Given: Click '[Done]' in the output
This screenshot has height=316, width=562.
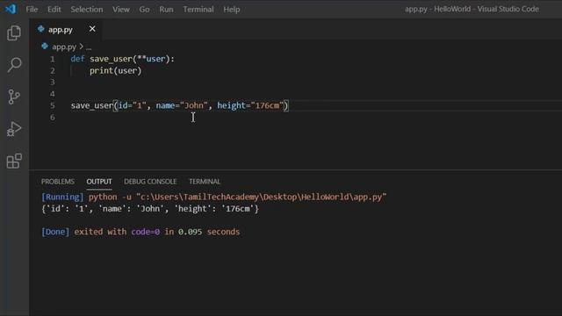Looking at the screenshot, I should [x=55, y=232].
